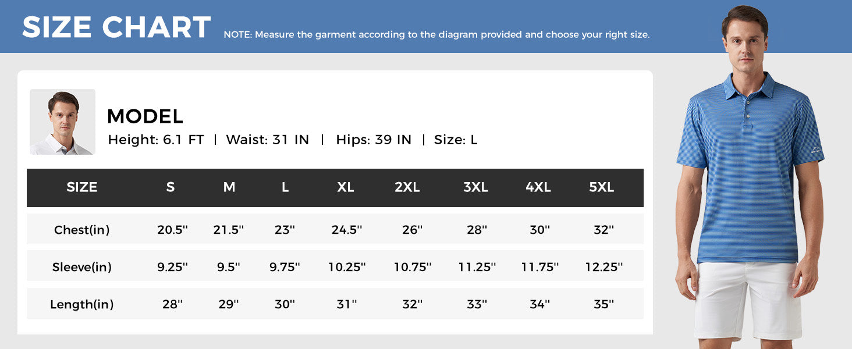Click the model headshot thumbnail

62,122
